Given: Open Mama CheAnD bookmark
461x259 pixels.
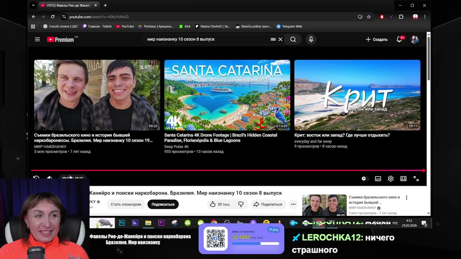Looking at the screenshot, I should click(x=212, y=26).
